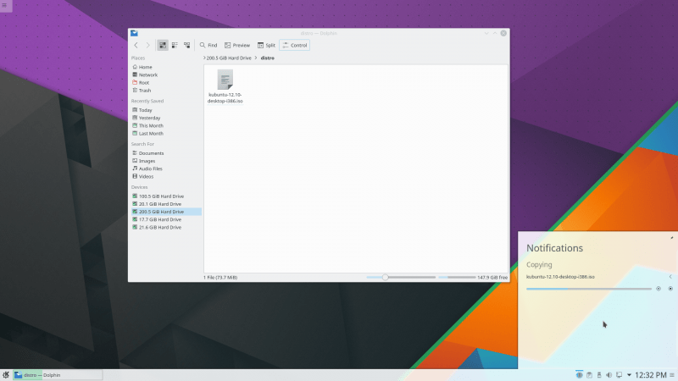678x381 pixels.
Task: Switch to Details view mode
Action: click(x=186, y=45)
